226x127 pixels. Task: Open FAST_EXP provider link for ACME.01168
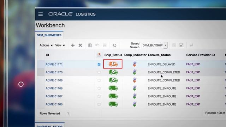(x=193, y=88)
